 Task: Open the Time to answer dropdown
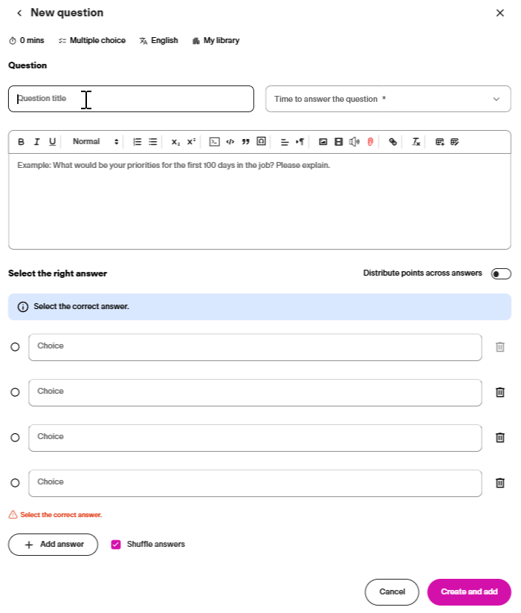(388, 99)
